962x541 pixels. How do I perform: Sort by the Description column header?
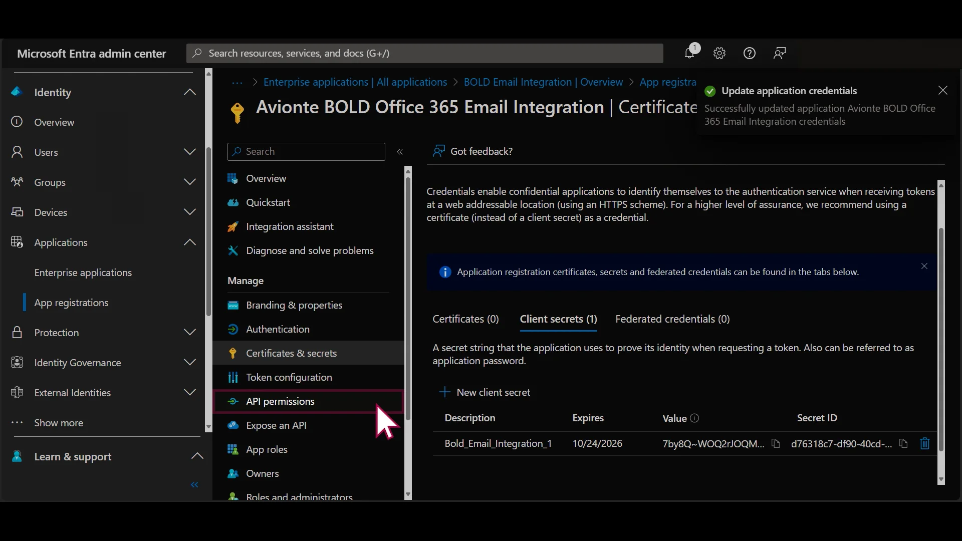coord(469,418)
